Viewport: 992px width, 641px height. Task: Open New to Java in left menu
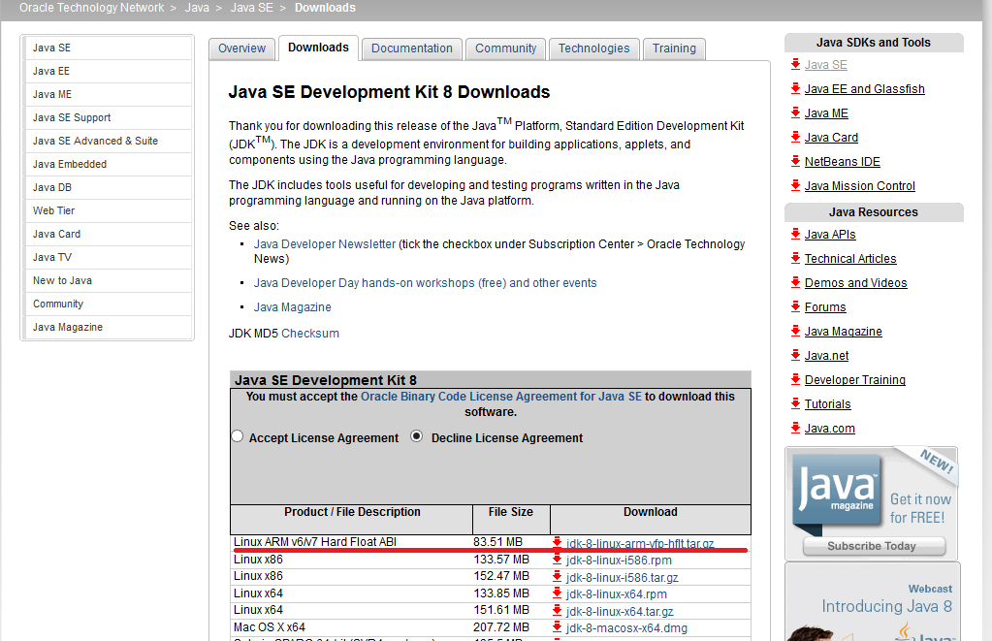point(108,281)
